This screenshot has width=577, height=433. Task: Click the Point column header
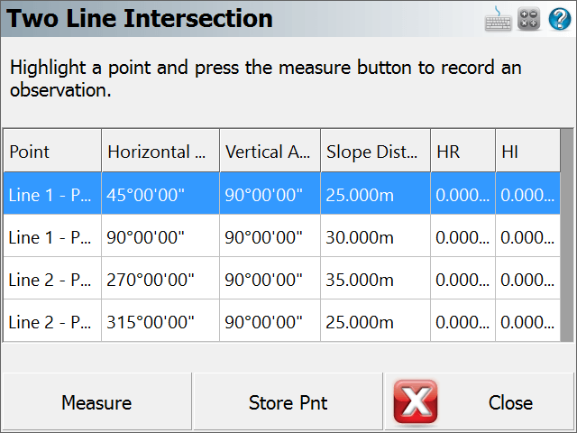(52, 151)
